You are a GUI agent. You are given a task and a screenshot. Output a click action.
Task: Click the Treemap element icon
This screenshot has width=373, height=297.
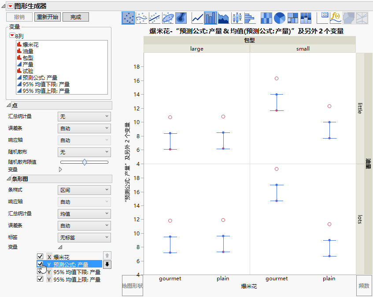(293, 18)
